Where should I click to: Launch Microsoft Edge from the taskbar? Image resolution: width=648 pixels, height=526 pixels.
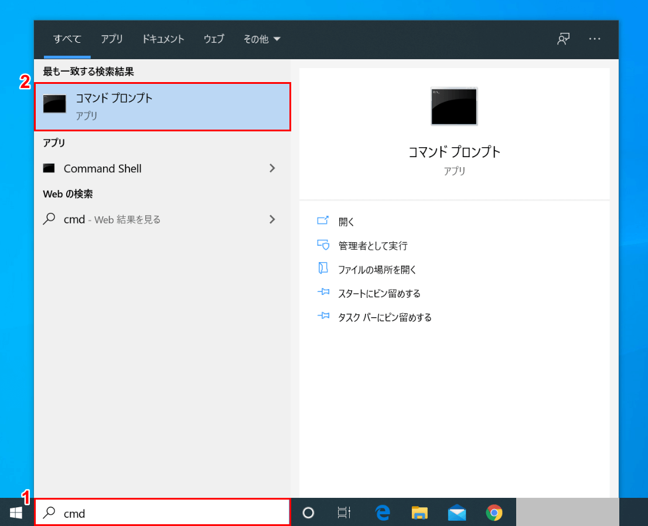point(383,513)
